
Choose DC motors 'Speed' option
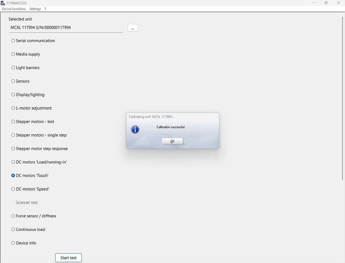tap(13, 189)
